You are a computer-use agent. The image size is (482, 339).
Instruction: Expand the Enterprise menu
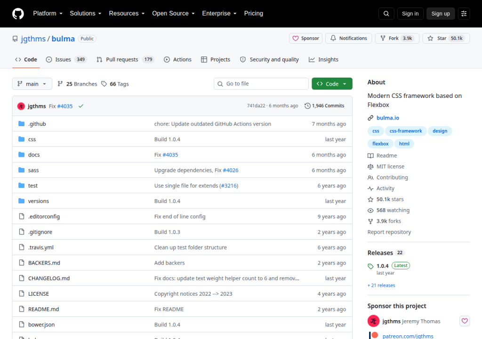(219, 14)
